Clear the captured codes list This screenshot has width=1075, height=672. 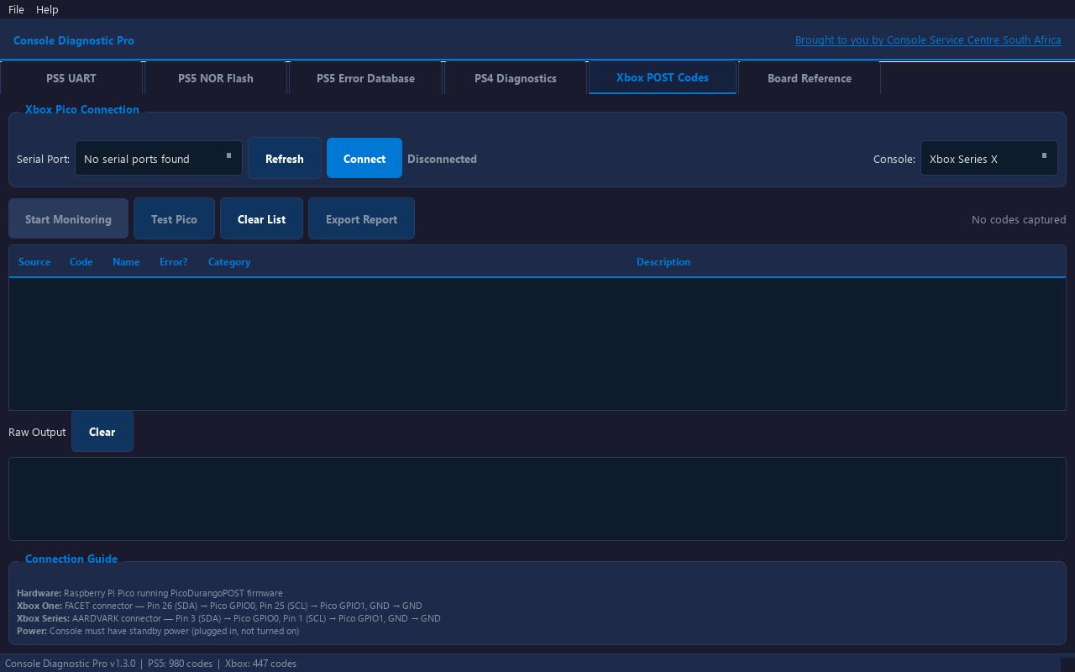pos(262,219)
